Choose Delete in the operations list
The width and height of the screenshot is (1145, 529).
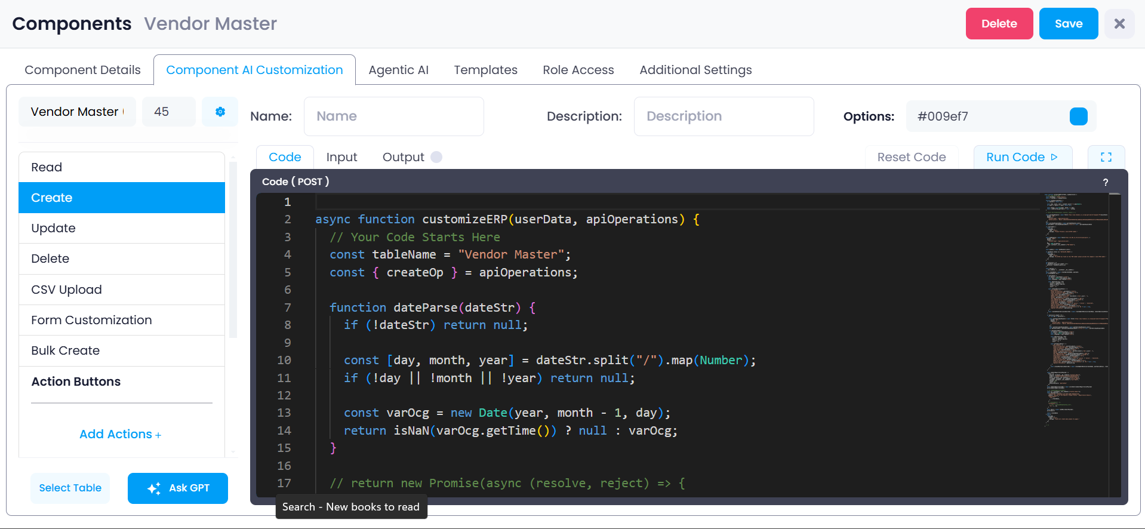click(x=122, y=259)
